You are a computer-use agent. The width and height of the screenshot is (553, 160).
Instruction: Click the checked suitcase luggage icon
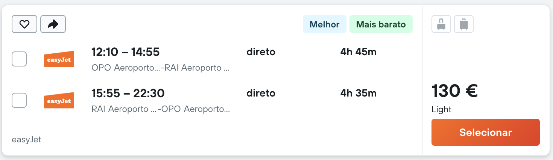pyautogui.click(x=464, y=24)
